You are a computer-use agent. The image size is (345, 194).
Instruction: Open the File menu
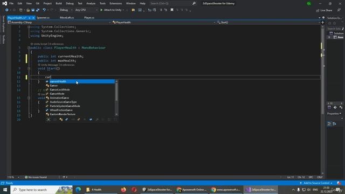point(11,4)
